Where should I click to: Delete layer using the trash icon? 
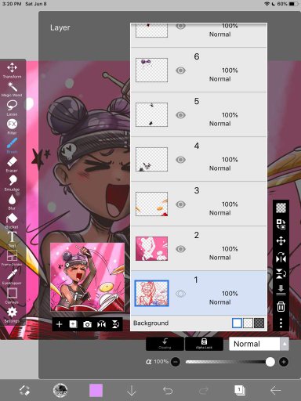click(281, 306)
